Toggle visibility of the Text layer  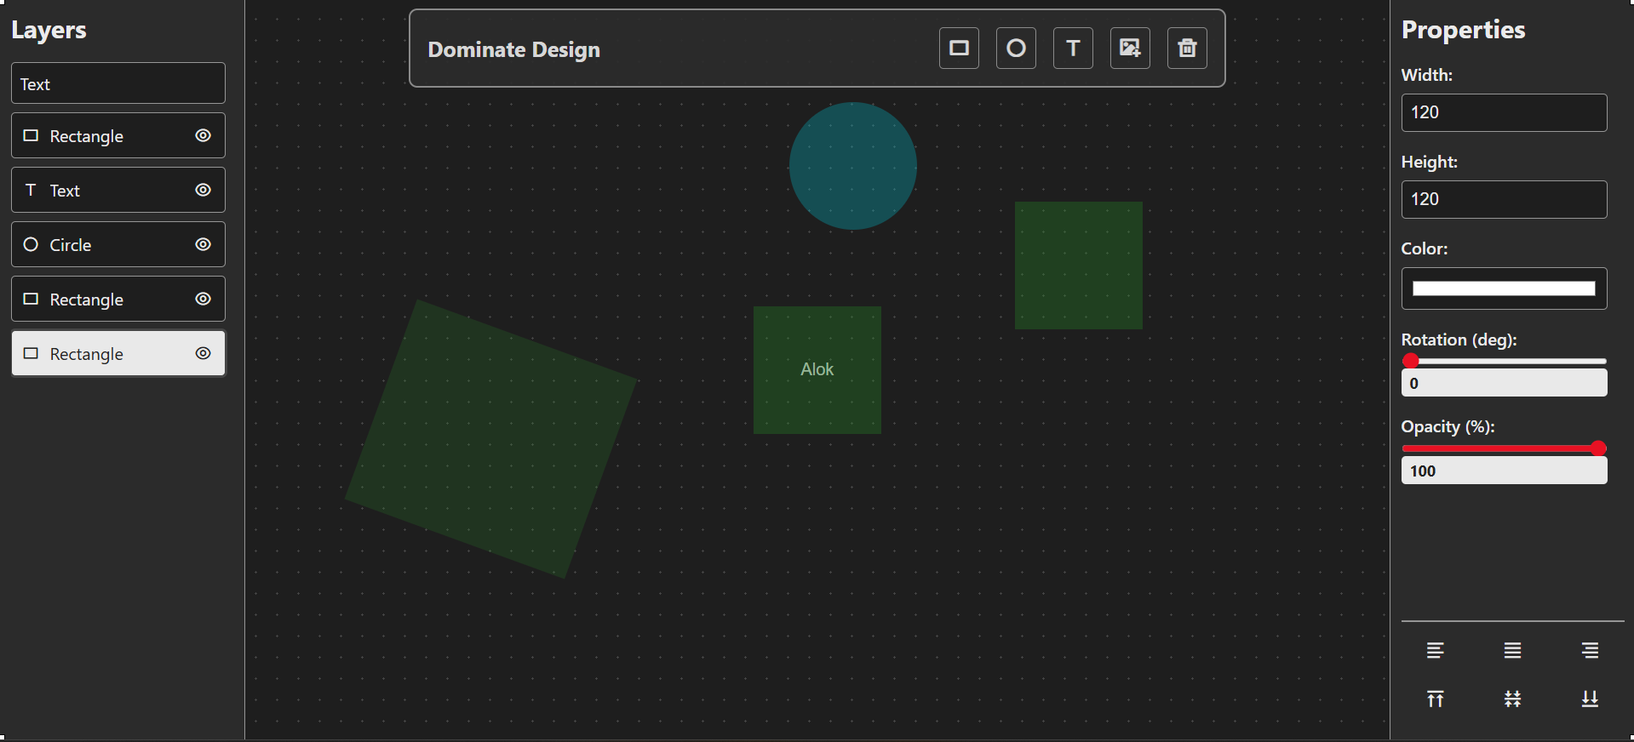[x=203, y=190]
